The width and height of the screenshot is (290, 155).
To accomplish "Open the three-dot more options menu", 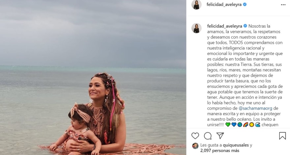I will point(283,5).
